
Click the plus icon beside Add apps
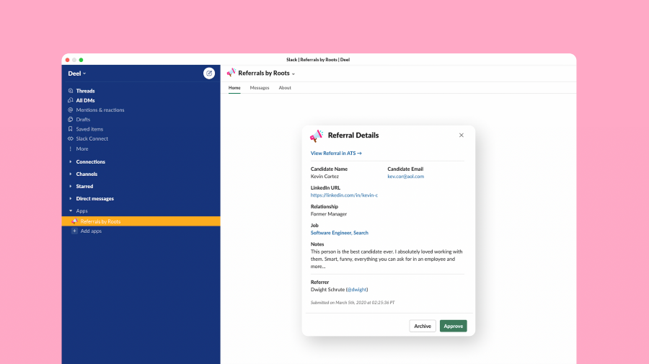[74, 231]
